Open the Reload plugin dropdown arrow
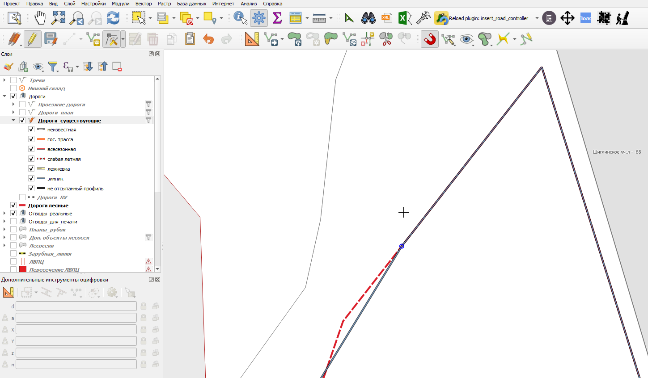This screenshot has height=378, width=648. (537, 18)
